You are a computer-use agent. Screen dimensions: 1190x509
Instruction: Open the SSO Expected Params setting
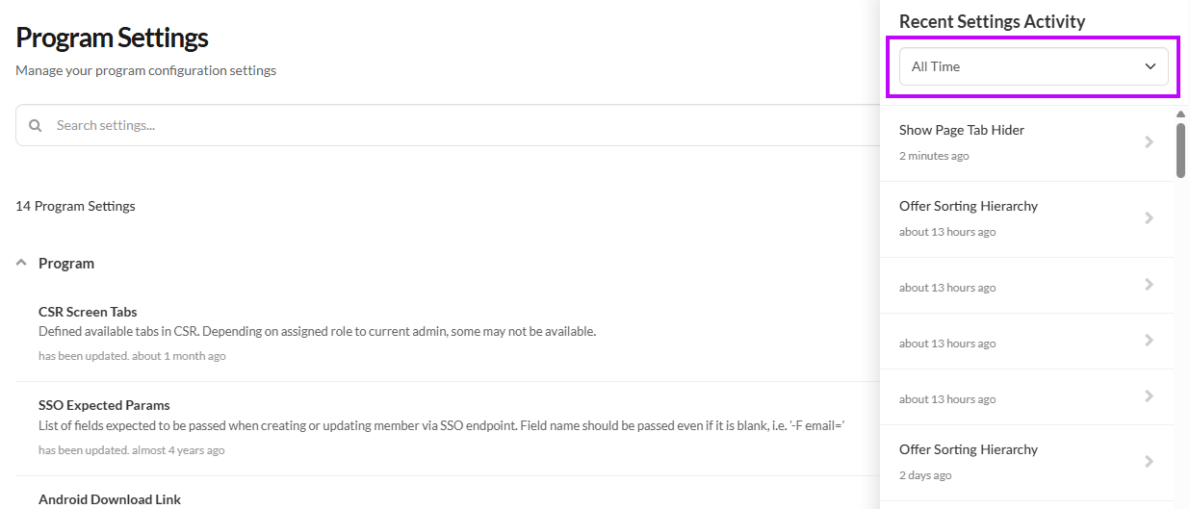[x=104, y=405]
